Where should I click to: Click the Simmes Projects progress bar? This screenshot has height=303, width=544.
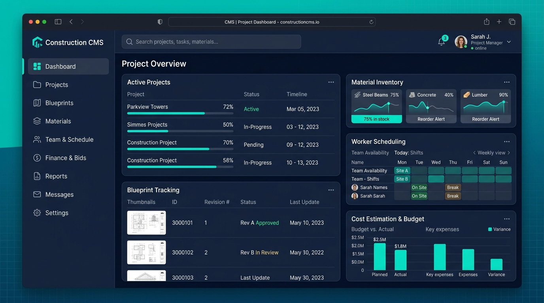click(x=180, y=131)
